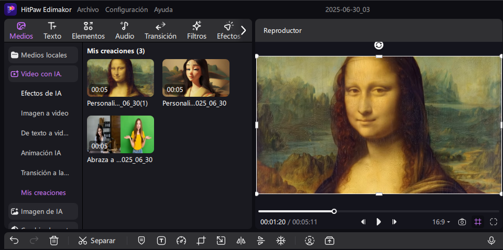Apply the freeze frame snowflake tool
Viewport: 503px width, 250px height.
click(x=281, y=241)
